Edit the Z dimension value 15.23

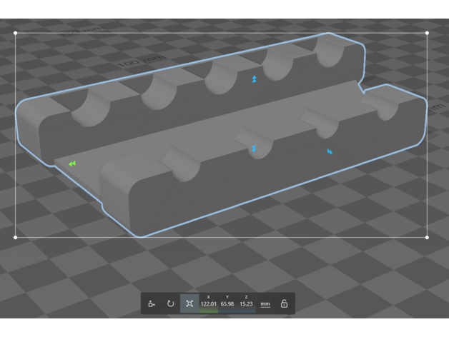(x=246, y=304)
